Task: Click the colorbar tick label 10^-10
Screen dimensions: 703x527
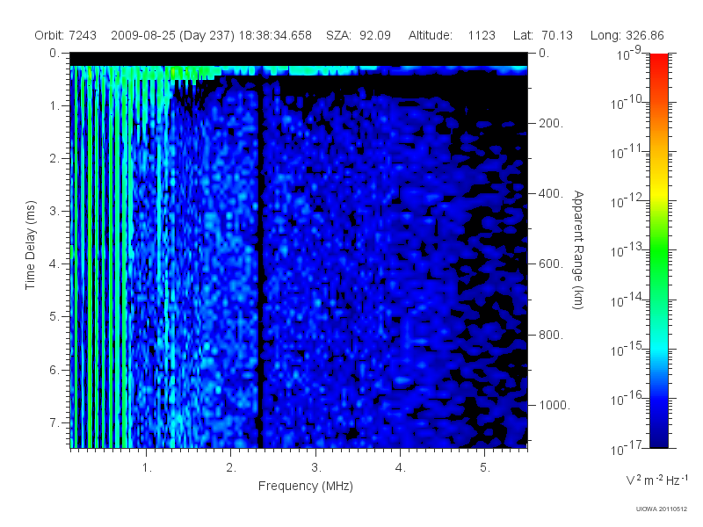Action: click(x=627, y=103)
